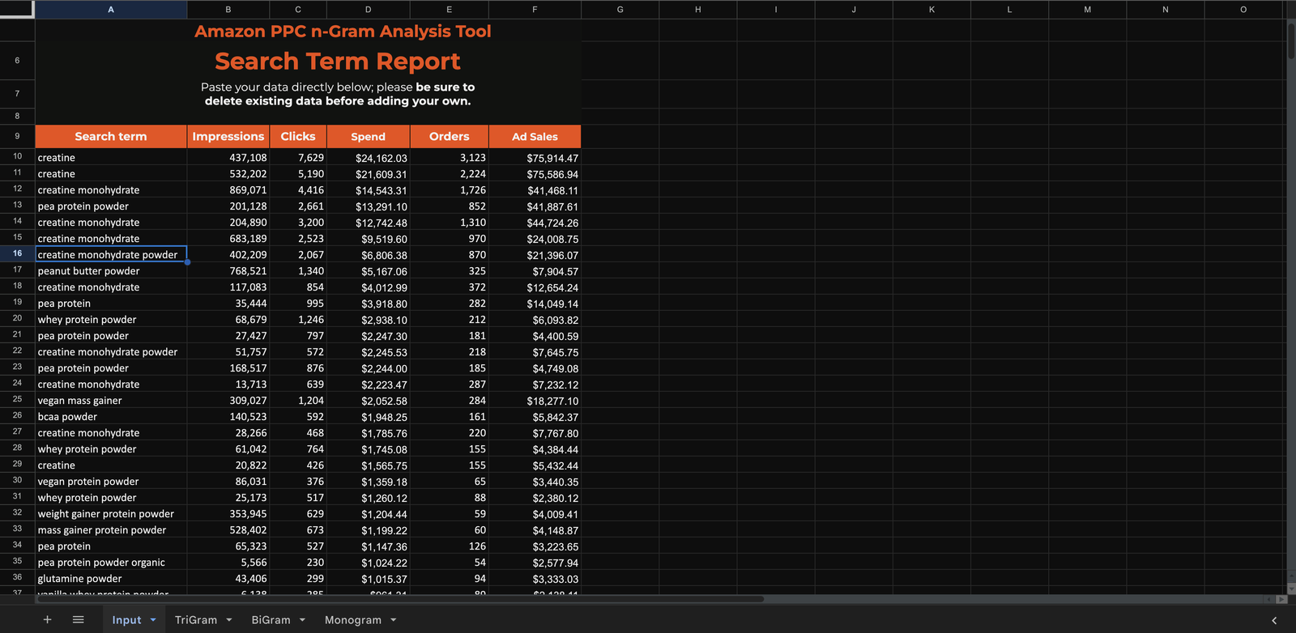Open the Input tab dropdown arrow
The height and width of the screenshot is (633, 1296).
[153, 620]
